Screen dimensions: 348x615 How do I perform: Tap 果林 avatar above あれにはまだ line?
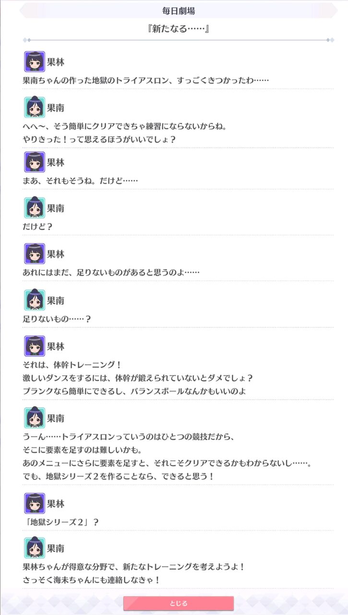point(35,254)
